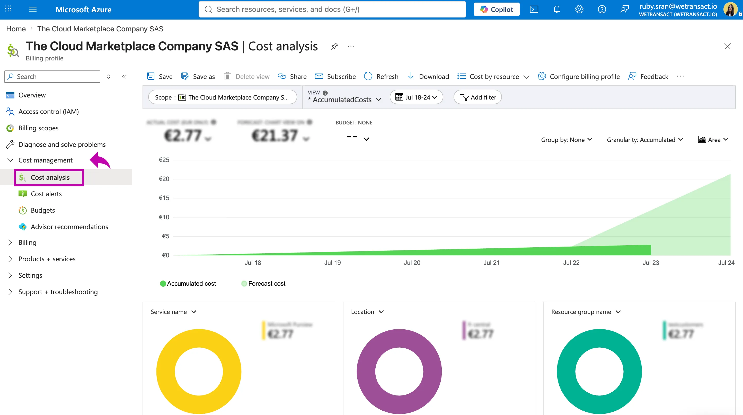Refresh the cost analysis data

381,76
